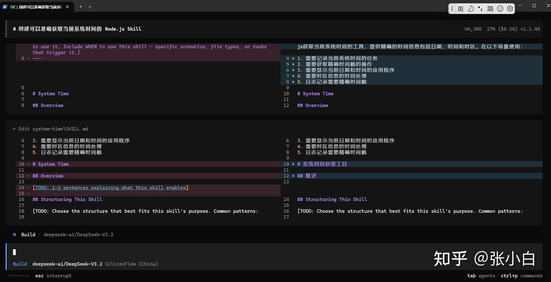This screenshot has height=282, width=551.
Task: Switch IME language via 英 button
Action: [x=460, y=9]
